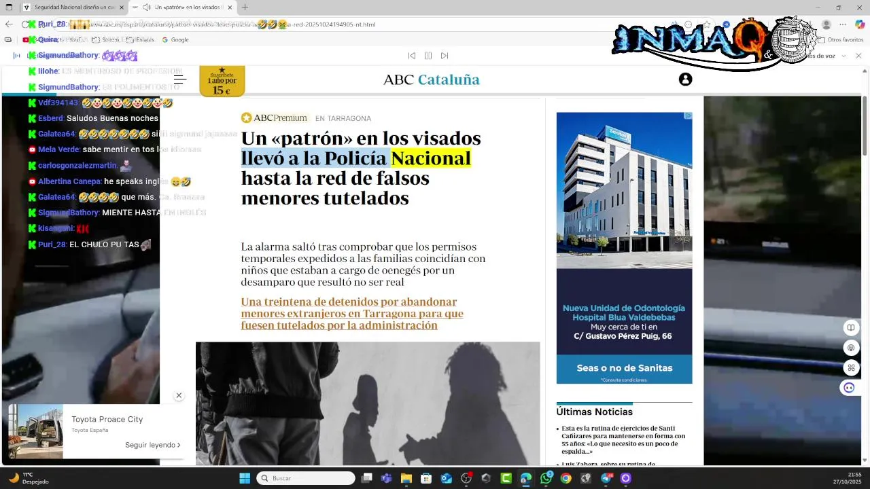The width and height of the screenshot is (870, 489).
Task: Open File Explorer from taskbar
Action: 406,478
